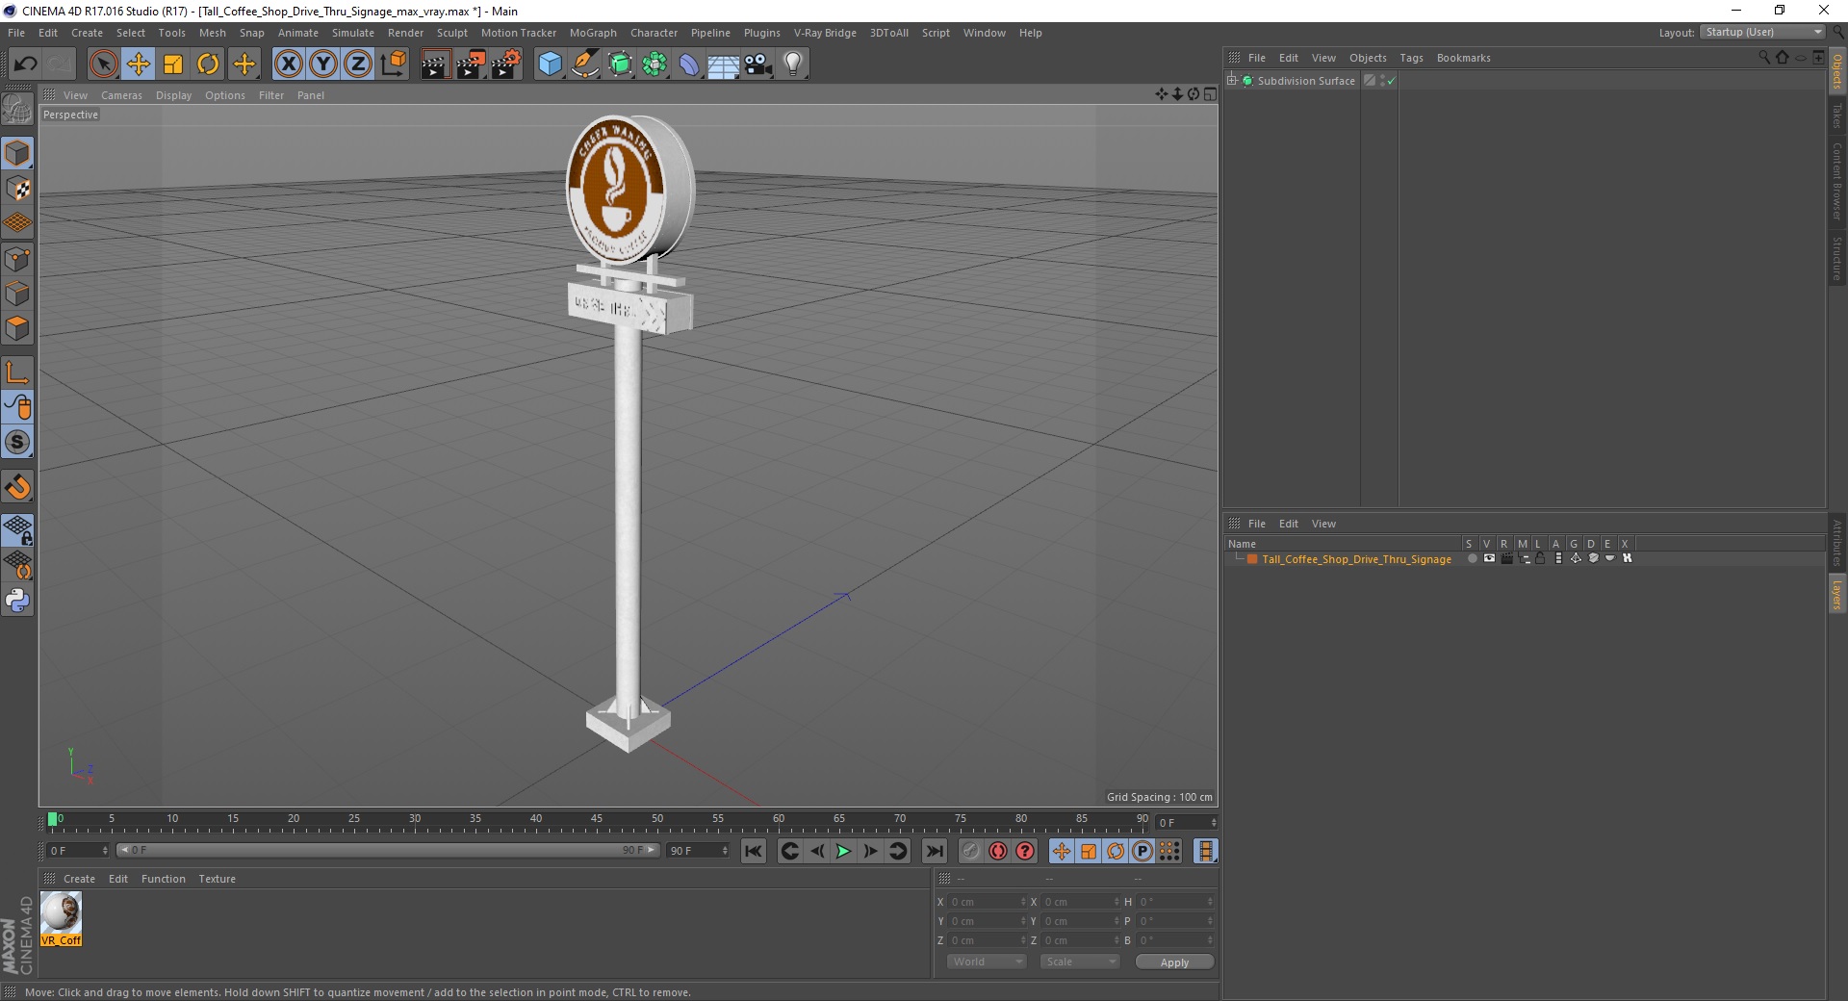1848x1001 pixels.
Task: Add a light object
Action: (793, 64)
